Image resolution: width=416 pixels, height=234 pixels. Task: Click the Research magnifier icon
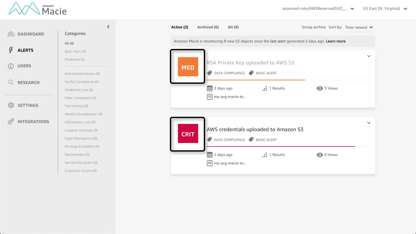(x=11, y=83)
